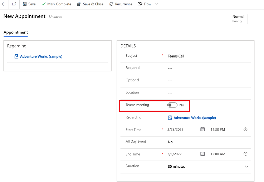Click the New Appointment title
The width and height of the screenshot is (264, 182).
24,16
